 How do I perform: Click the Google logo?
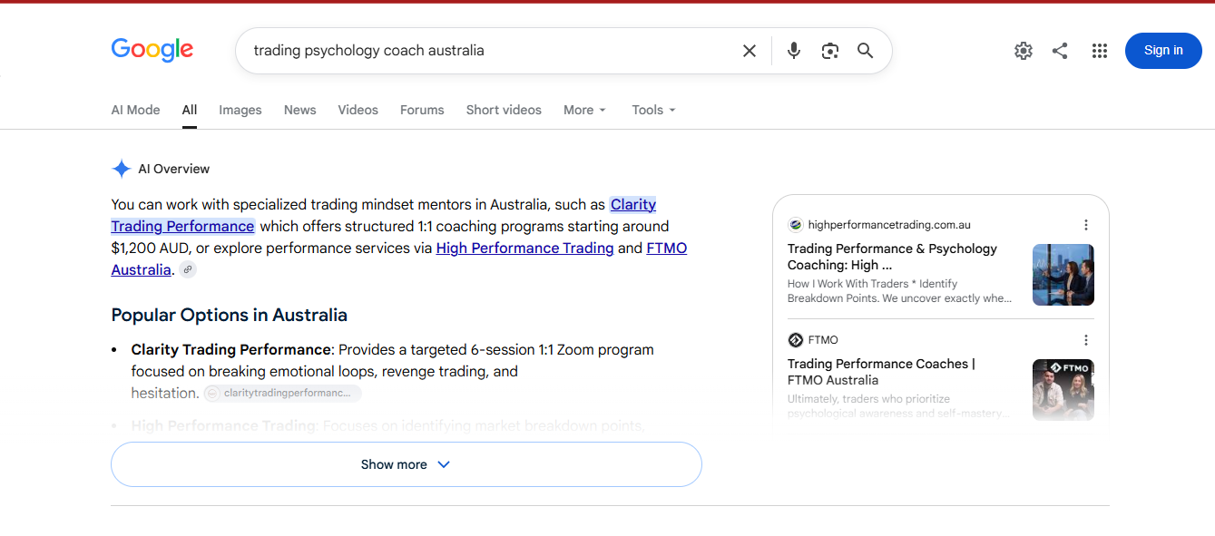pyautogui.click(x=152, y=50)
